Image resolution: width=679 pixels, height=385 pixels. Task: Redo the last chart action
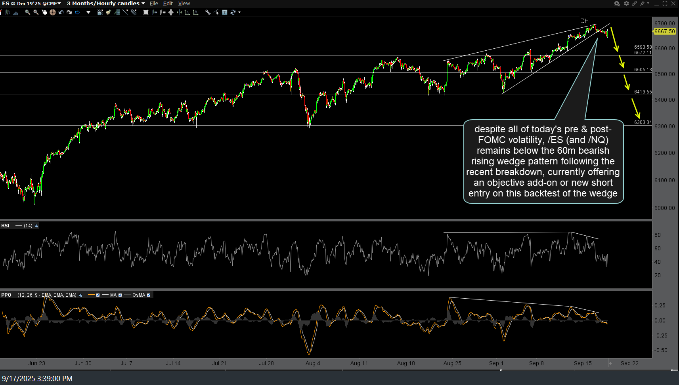point(69,12)
